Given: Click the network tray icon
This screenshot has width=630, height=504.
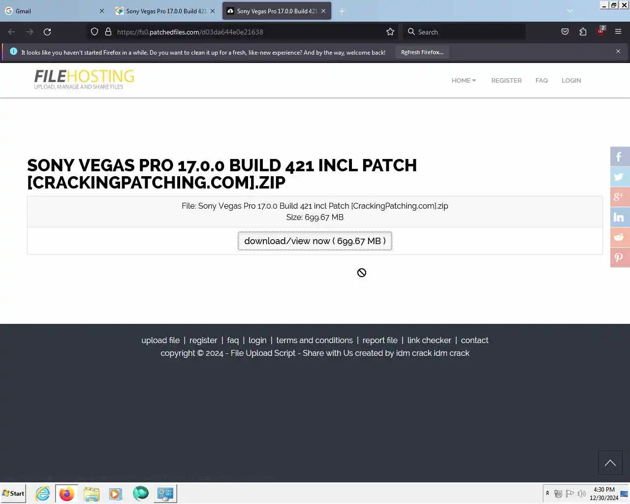Looking at the screenshot, I should pyautogui.click(x=558, y=493).
